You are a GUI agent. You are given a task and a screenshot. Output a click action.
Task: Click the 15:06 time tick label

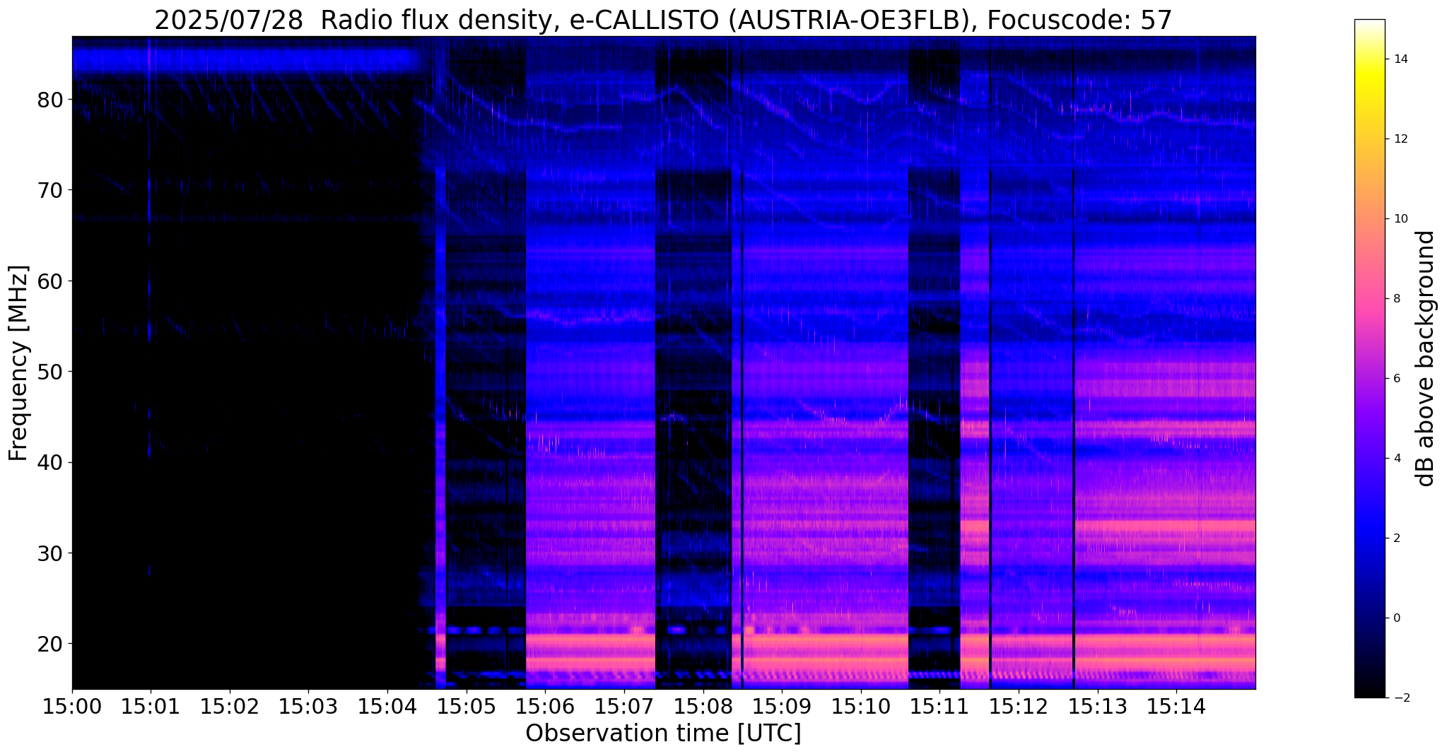[545, 707]
